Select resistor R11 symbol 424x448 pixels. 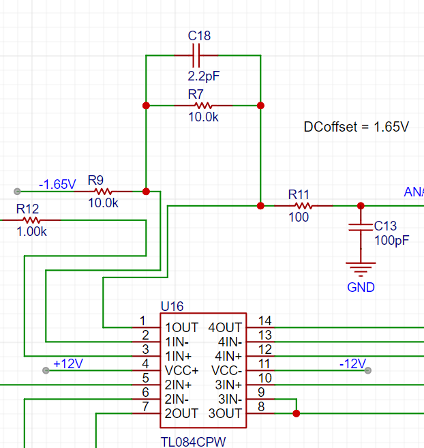click(x=303, y=206)
